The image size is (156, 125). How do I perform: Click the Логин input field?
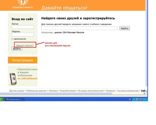pos(23,27)
